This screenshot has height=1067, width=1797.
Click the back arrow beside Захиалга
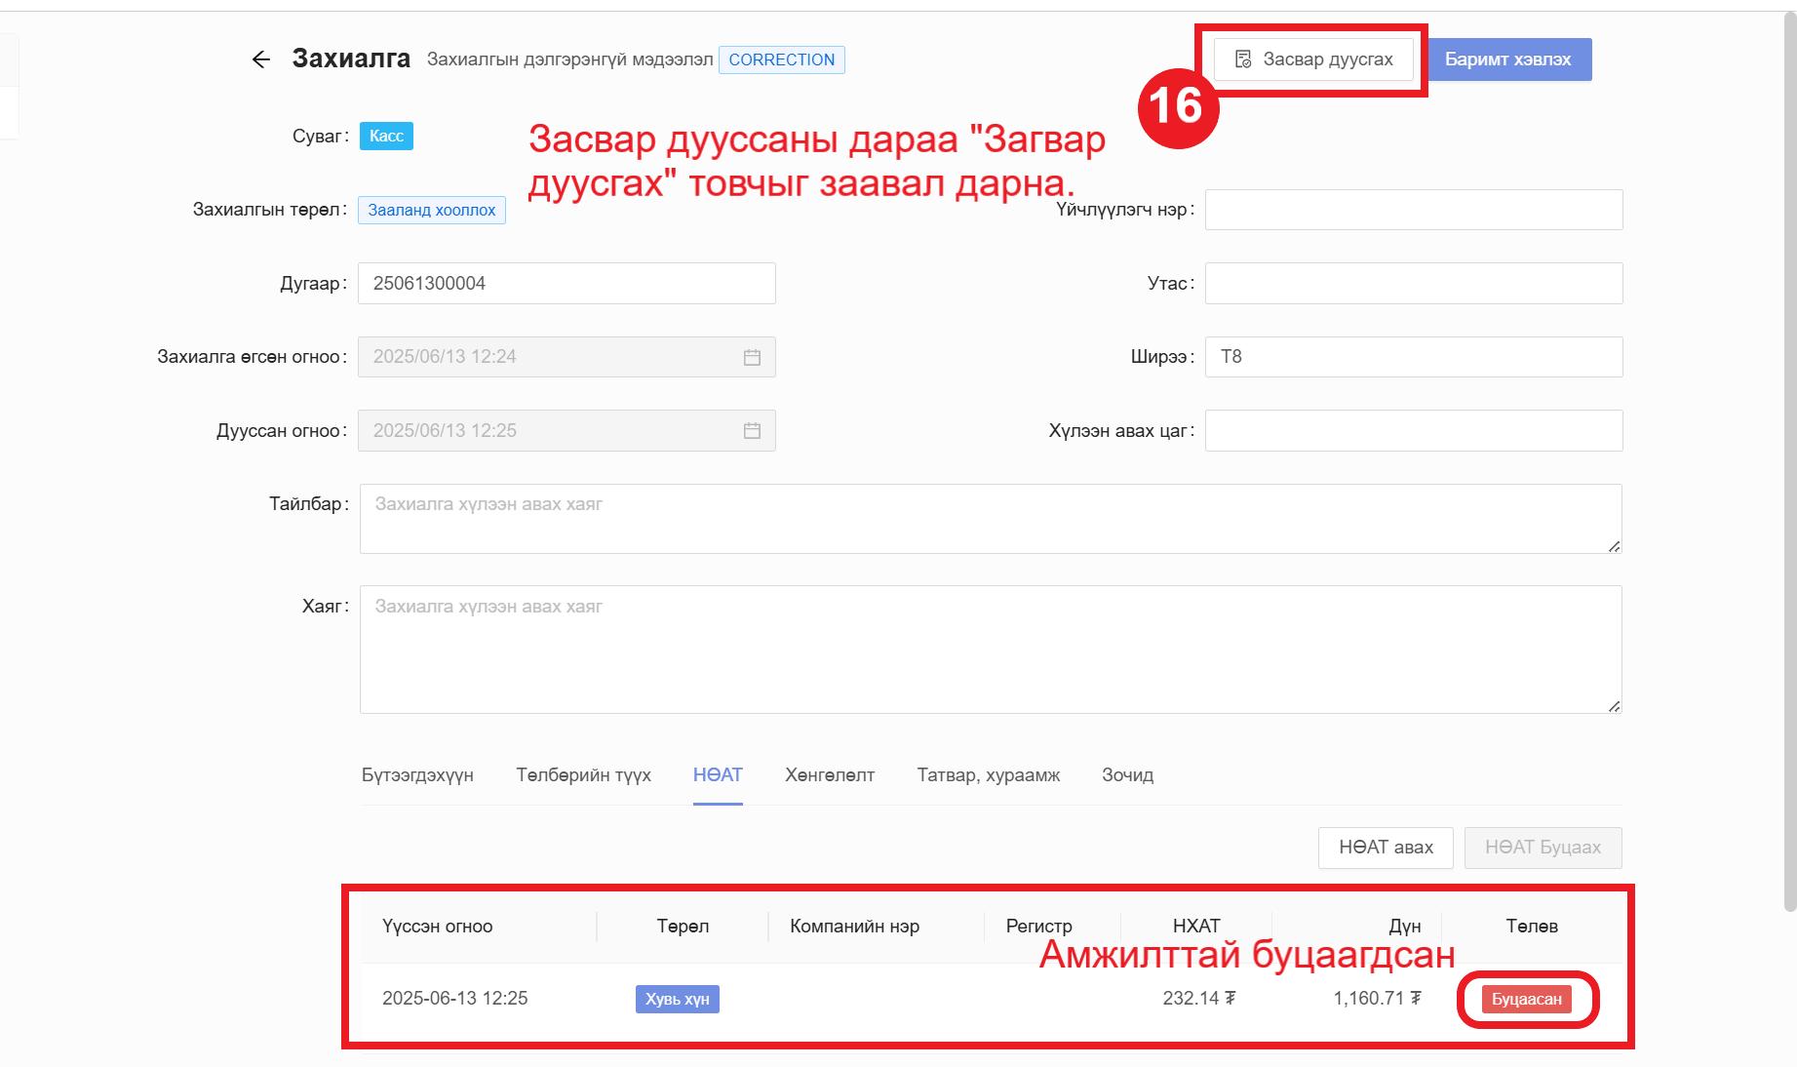click(260, 59)
